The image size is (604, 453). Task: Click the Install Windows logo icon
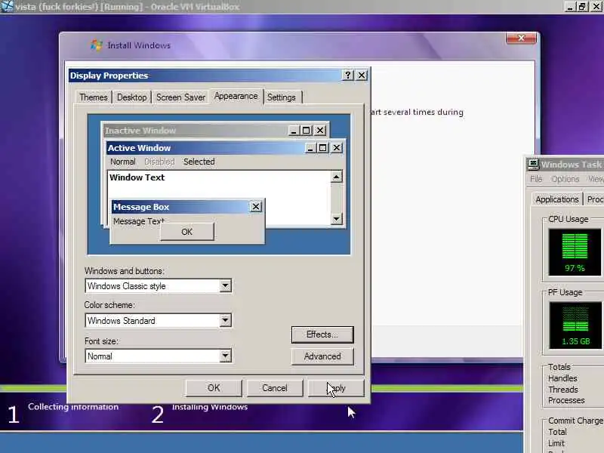(97, 45)
